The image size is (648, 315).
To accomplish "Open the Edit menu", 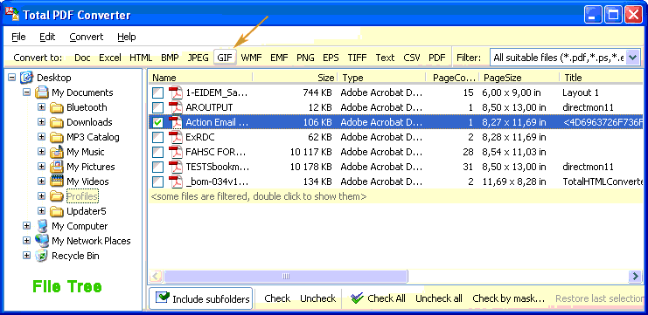I will [x=47, y=37].
